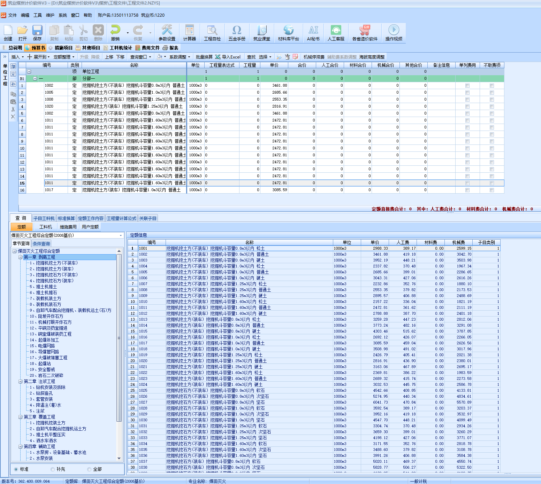Tick 单列费用 checkbox for row 1002 first row
The width and height of the screenshot is (541, 484).
pos(467,85)
